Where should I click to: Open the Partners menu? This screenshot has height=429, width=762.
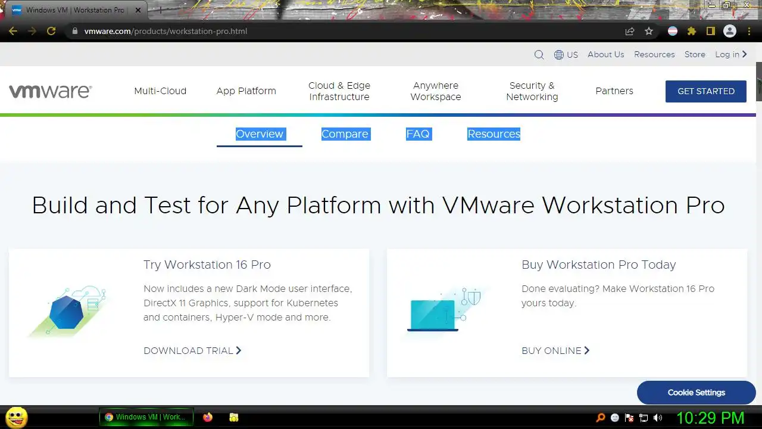(x=614, y=91)
